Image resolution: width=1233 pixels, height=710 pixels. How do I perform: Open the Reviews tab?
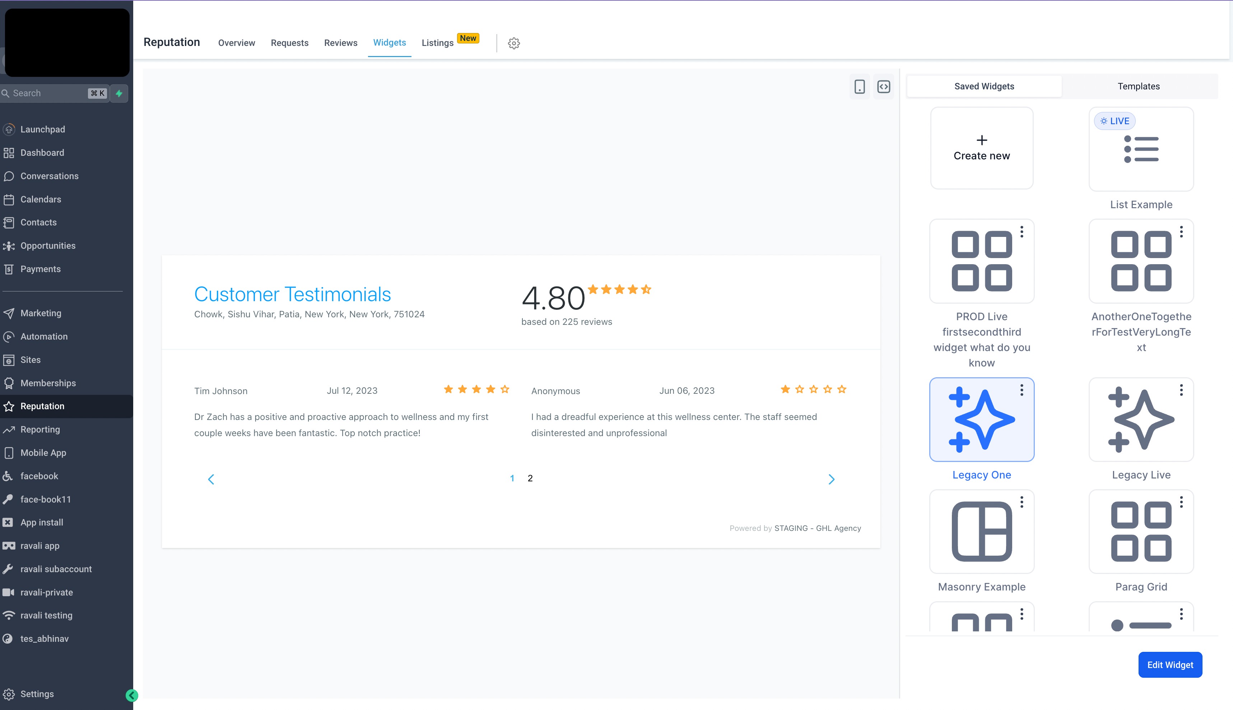[x=340, y=43]
